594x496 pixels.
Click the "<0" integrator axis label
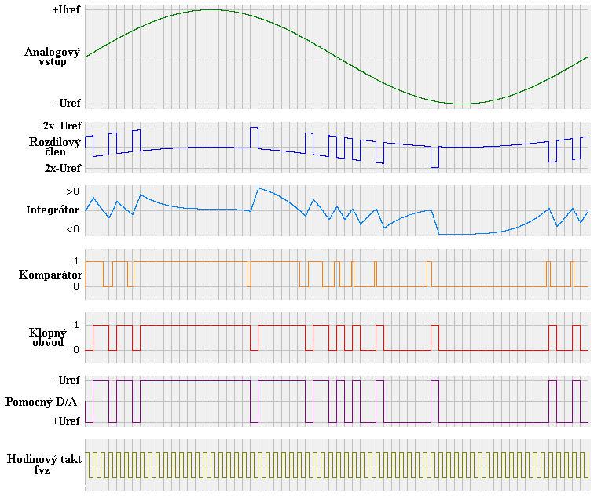(73, 229)
